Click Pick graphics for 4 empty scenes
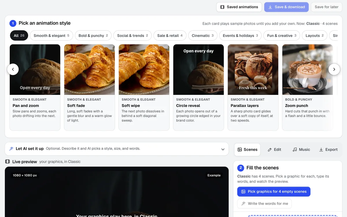The width and height of the screenshot is (347, 217). (274, 192)
